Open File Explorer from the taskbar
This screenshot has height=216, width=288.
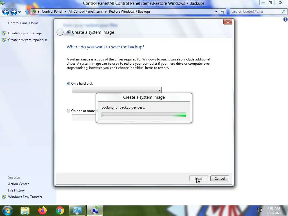pos(25,211)
